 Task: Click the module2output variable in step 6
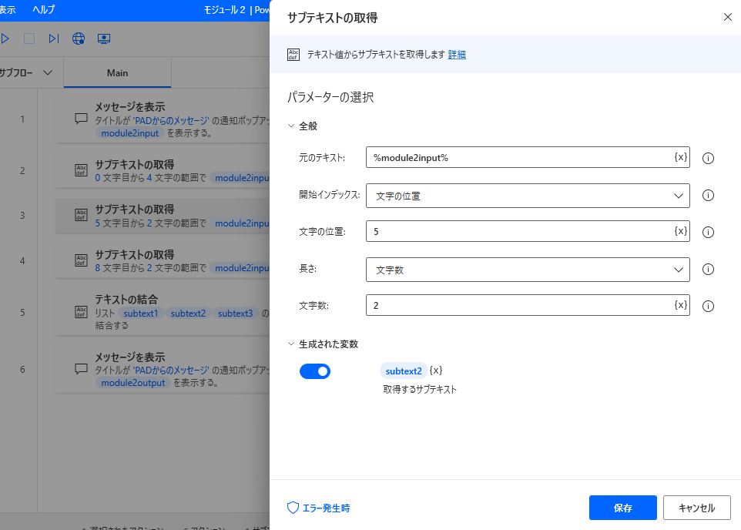pos(133,383)
